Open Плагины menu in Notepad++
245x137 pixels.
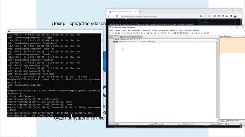[x=188, y=30]
